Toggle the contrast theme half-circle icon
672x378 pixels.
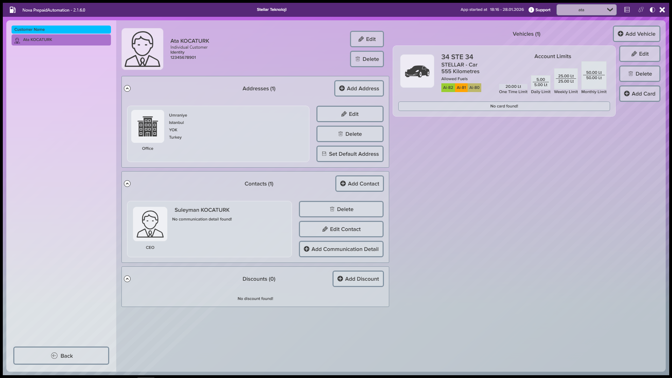(652, 10)
